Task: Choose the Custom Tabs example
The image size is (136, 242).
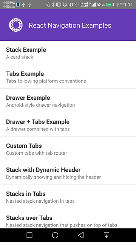Action: coord(68,149)
